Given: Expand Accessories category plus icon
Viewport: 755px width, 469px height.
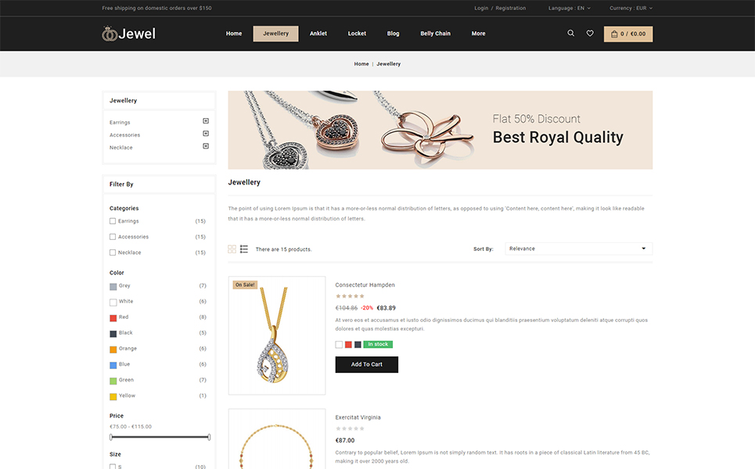Looking at the screenshot, I should click(x=206, y=133).
